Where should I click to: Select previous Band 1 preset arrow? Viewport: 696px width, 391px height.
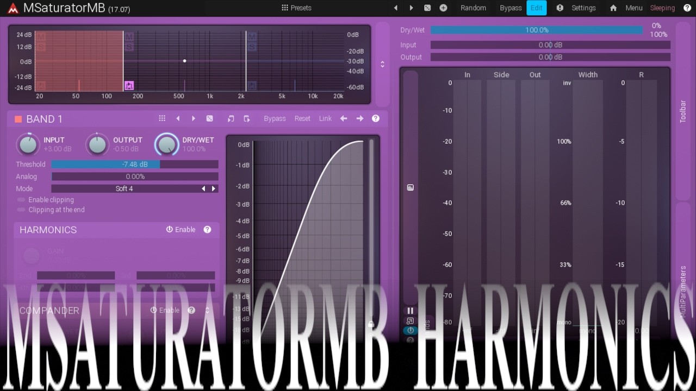tap(178, 118)
